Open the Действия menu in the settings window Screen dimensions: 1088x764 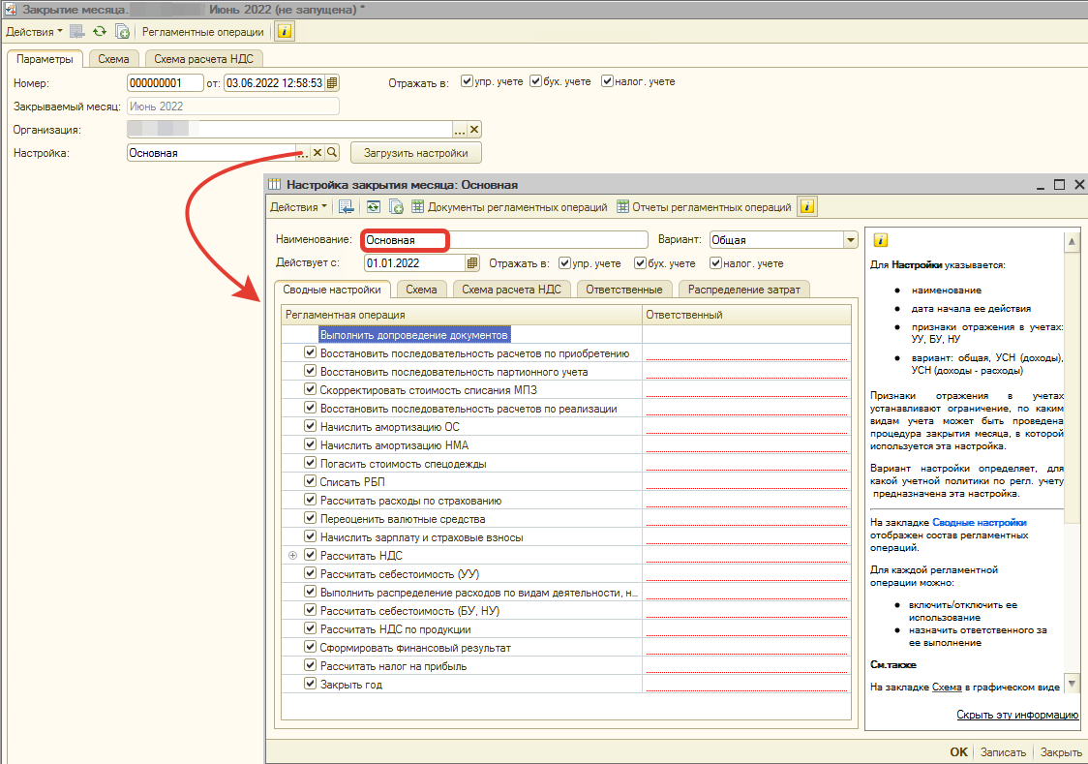[x=297, y=206]
